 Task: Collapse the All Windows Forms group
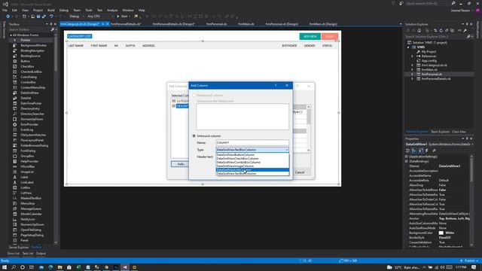point(11,35)
